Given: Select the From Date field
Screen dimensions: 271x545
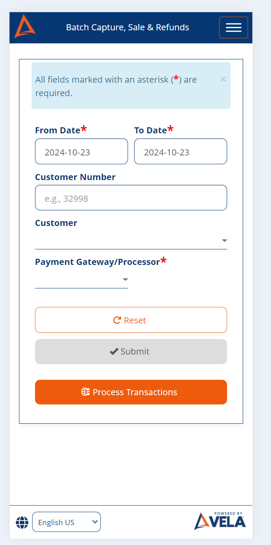Looking at the screenshot, I should click(81, 151).
